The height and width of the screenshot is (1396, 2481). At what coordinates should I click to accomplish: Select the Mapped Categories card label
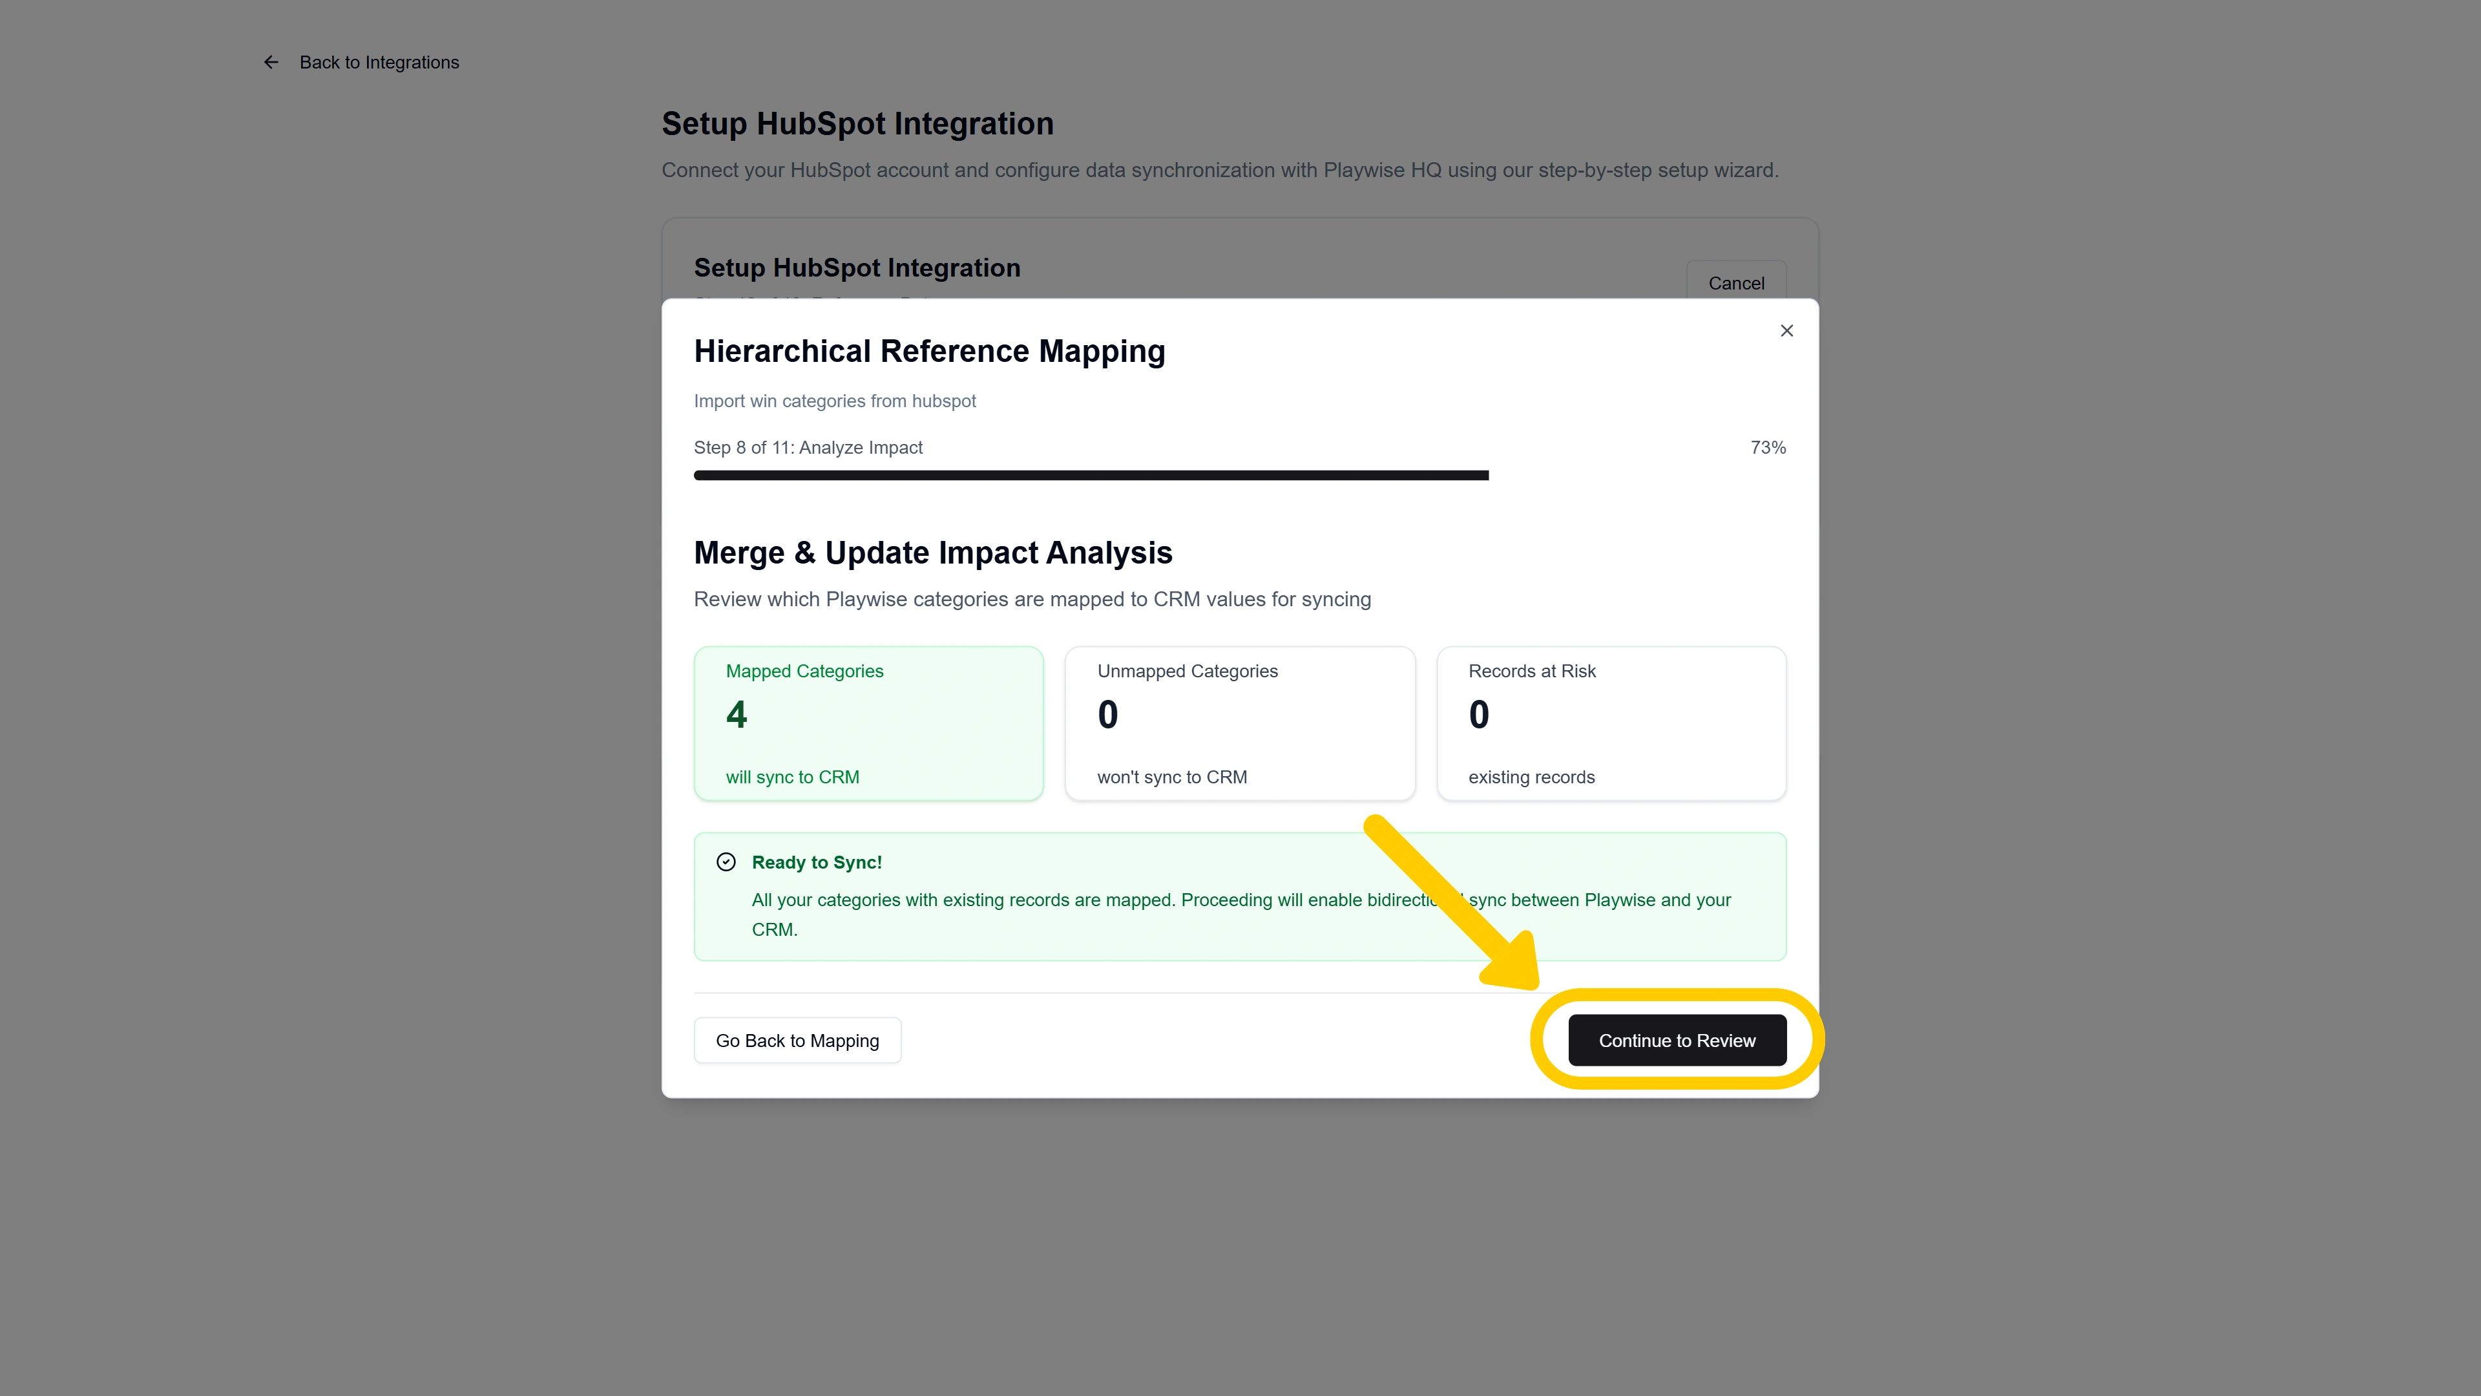pos(804,672)
